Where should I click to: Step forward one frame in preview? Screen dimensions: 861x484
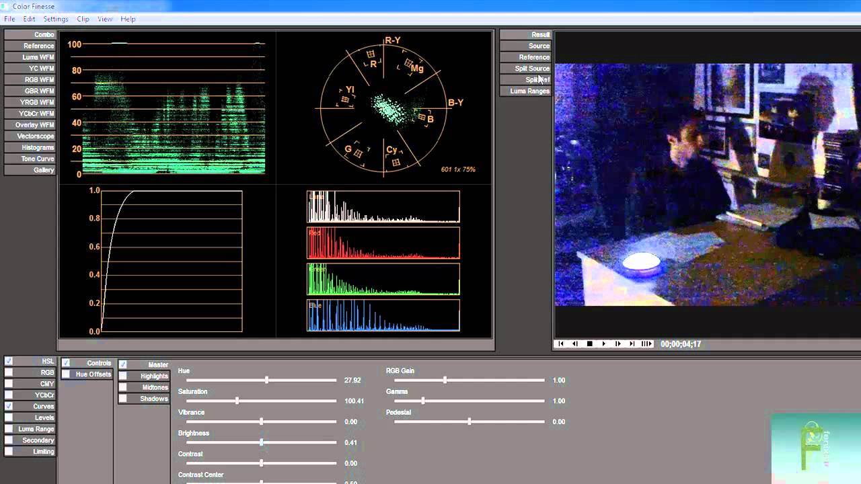pyautogui.click(x=617, y=344)
